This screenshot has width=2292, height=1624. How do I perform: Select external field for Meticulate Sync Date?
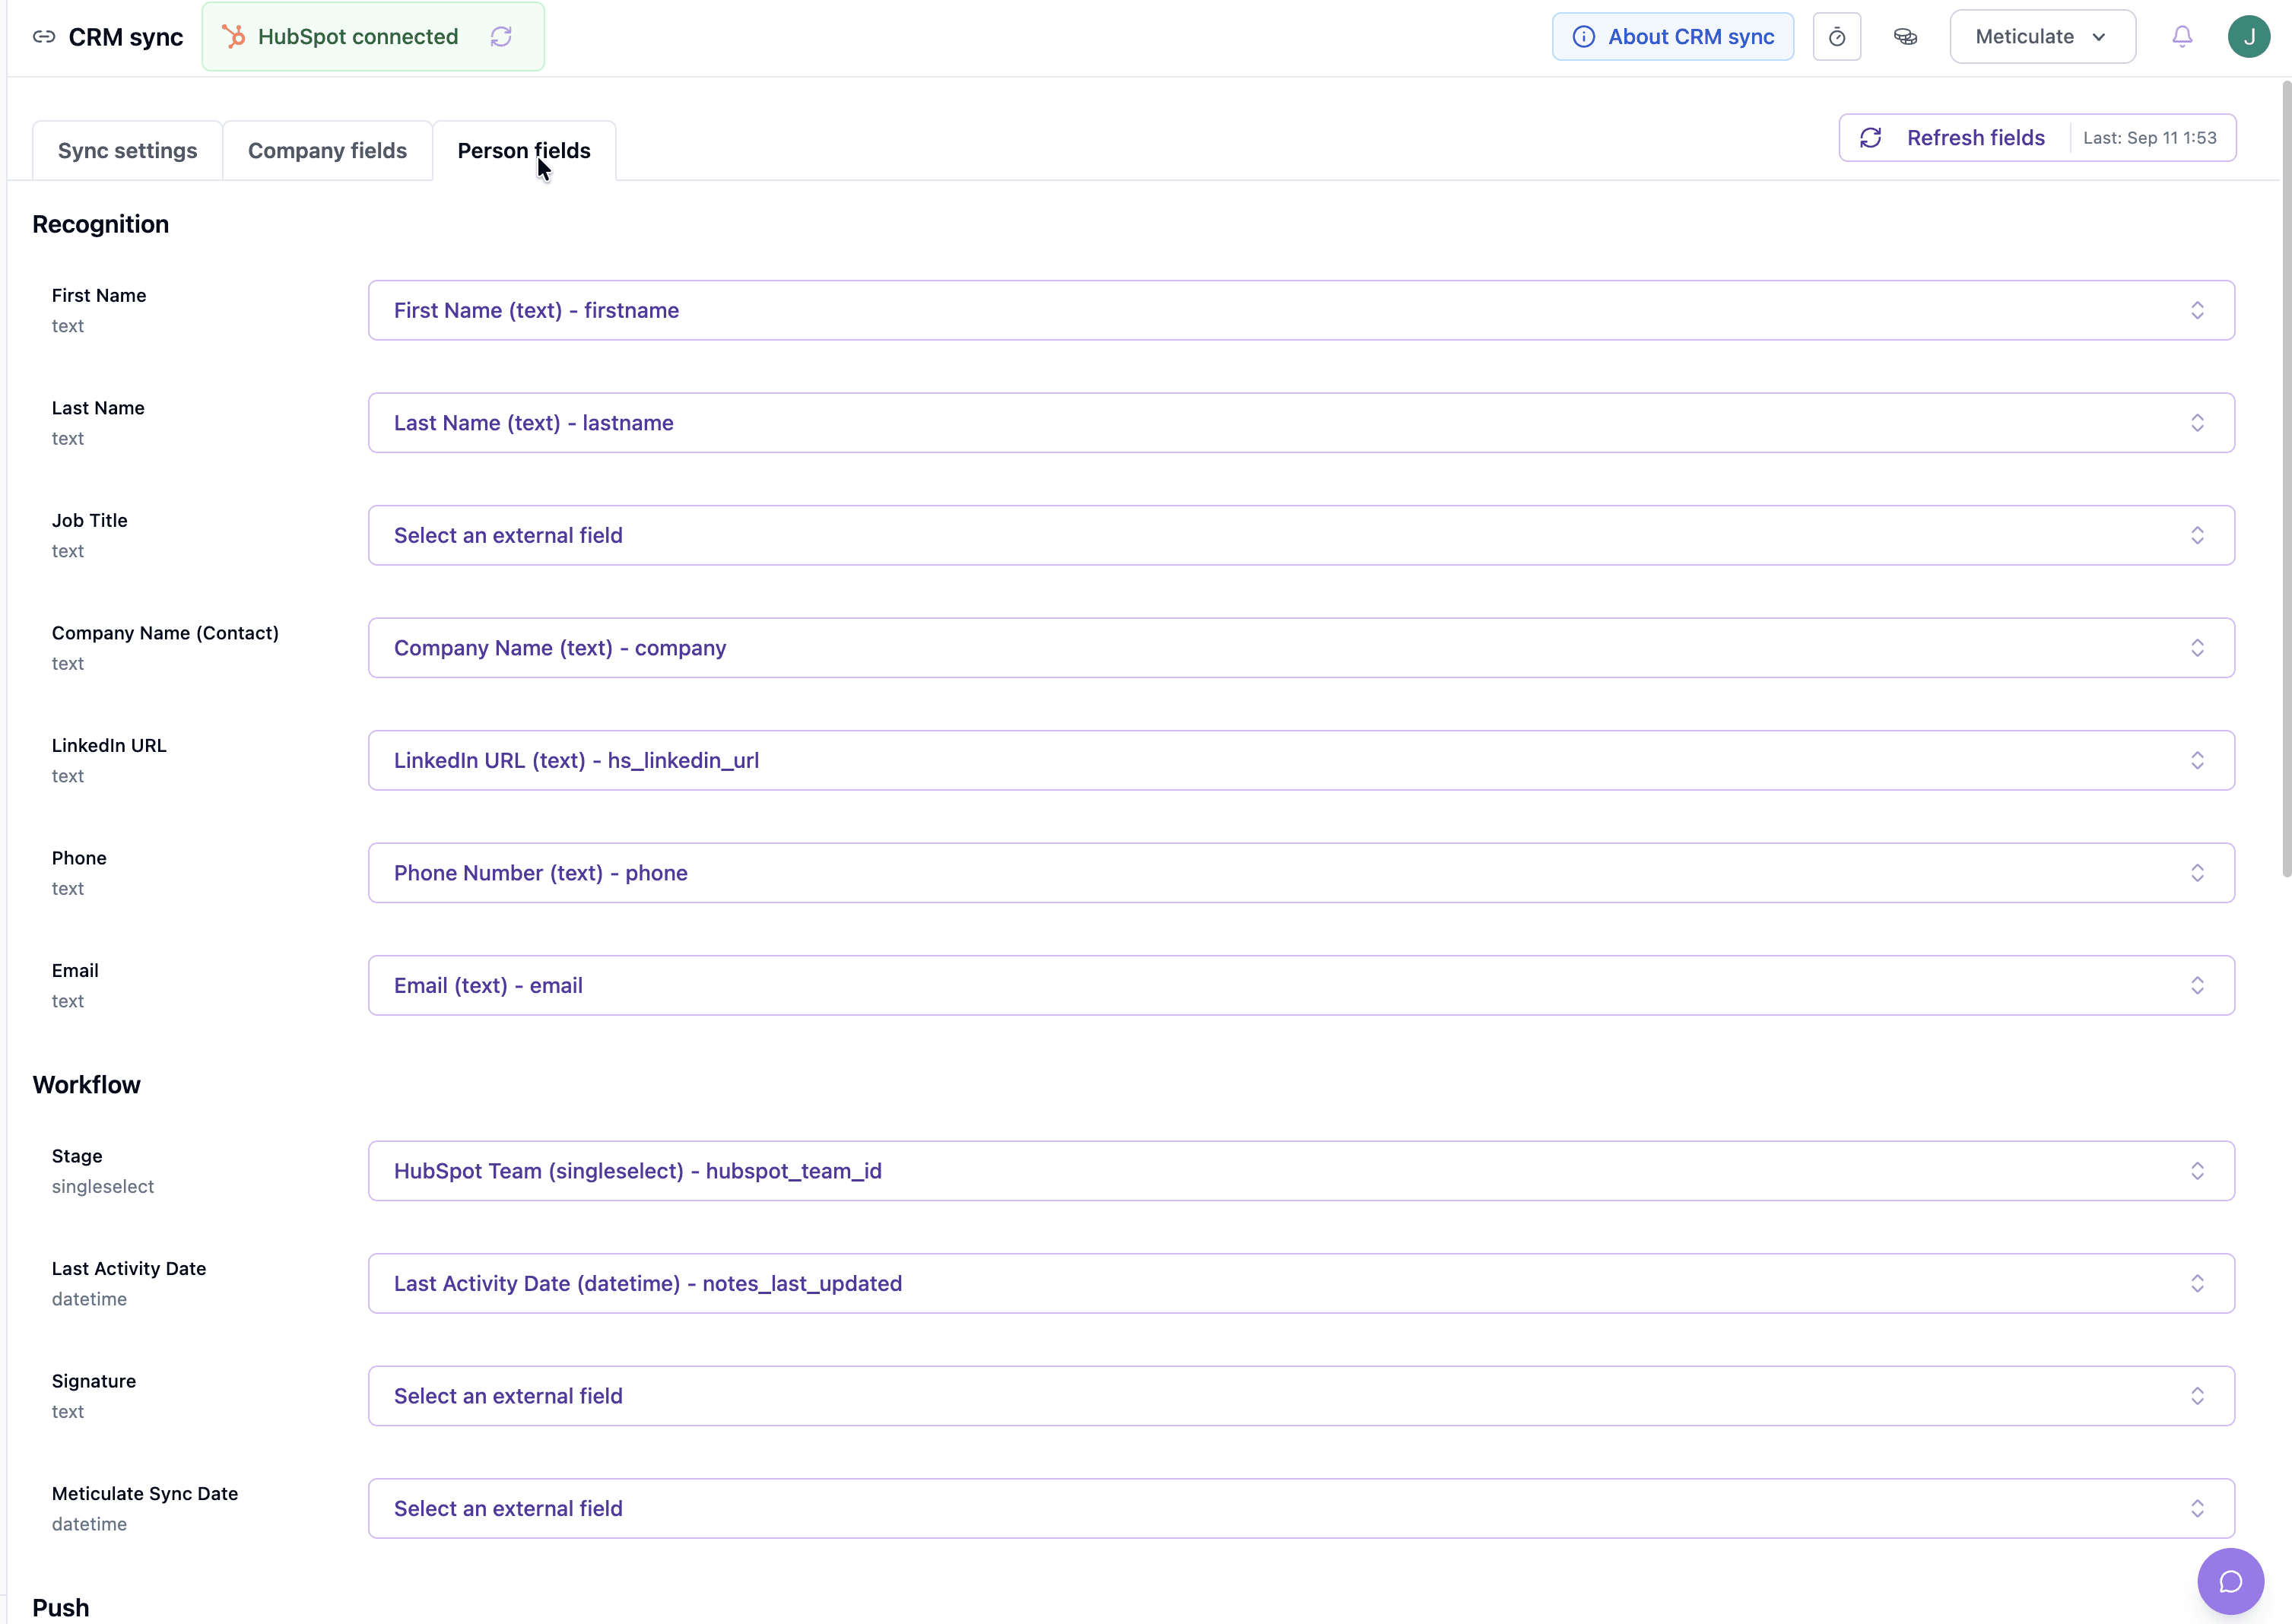point(1301,1508)
